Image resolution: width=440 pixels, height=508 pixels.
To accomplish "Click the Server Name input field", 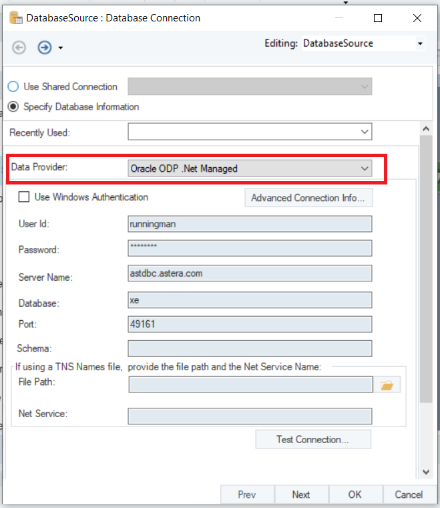I will [x=249, y=273].
